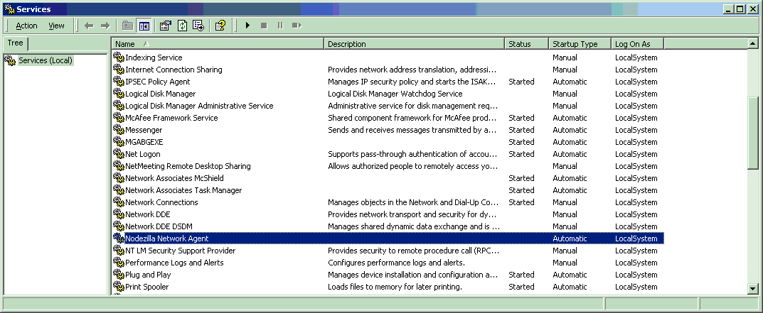Click the Show/Hide Console Tree toolbar icon
Viewport: 763px width, 313px height.
click(144, 26)
